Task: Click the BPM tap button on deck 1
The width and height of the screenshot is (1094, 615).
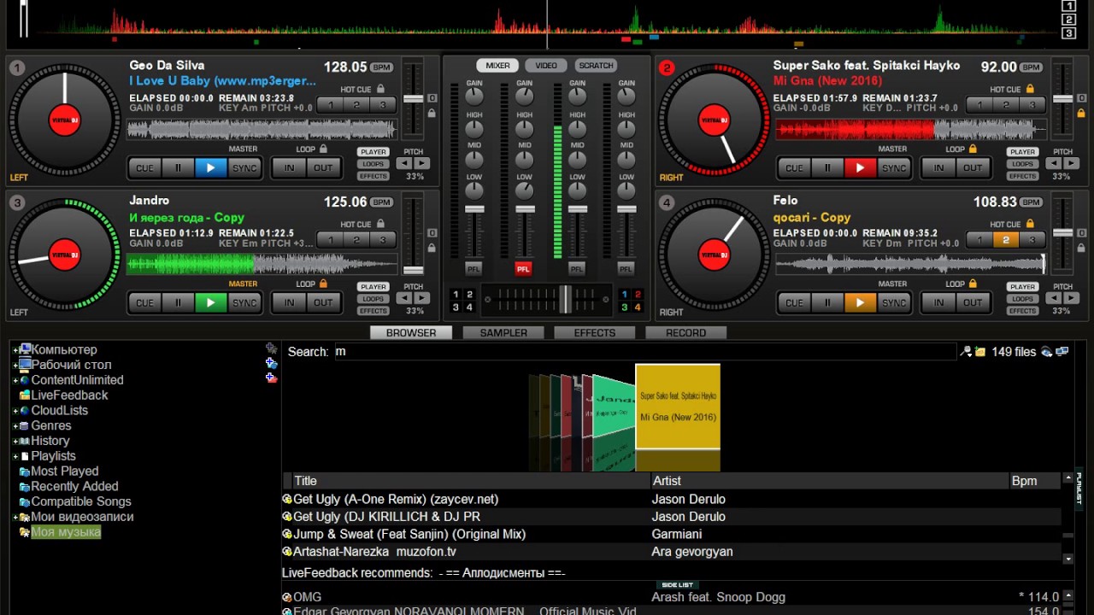Action: [382, 67]
